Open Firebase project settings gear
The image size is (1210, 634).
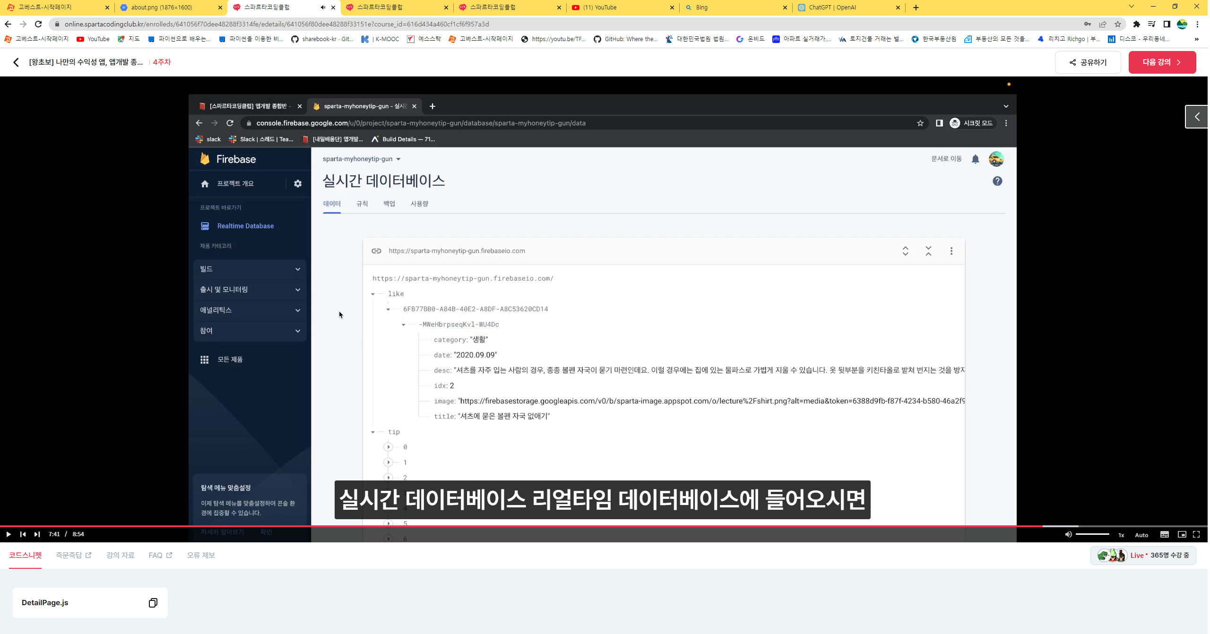pyautogui.click(x=298, y=184)
